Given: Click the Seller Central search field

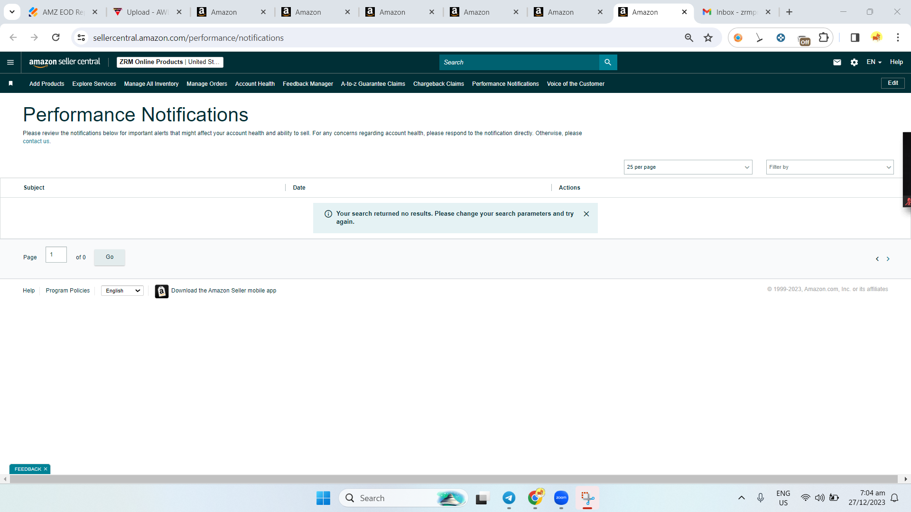Looking at the screenshot, I should pyautogui.click(x=519, y=62).
